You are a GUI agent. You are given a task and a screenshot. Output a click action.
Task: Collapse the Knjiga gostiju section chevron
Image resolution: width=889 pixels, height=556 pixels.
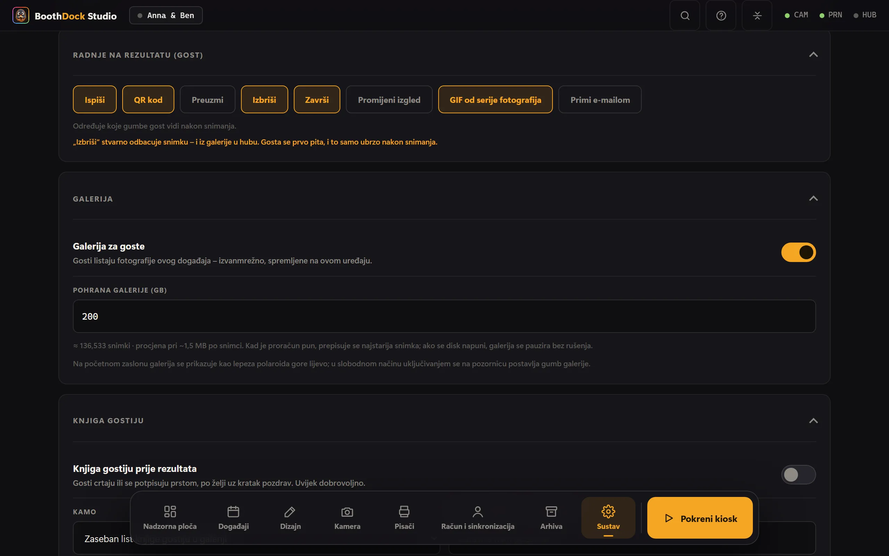coord(813,421)
